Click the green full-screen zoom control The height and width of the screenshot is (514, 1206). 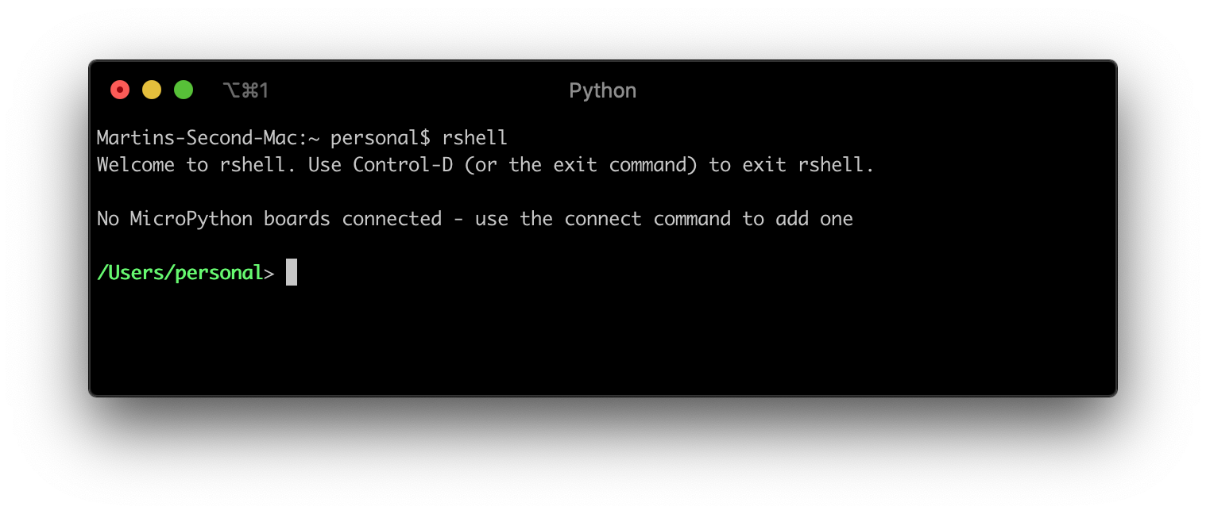tap(183, 89)
